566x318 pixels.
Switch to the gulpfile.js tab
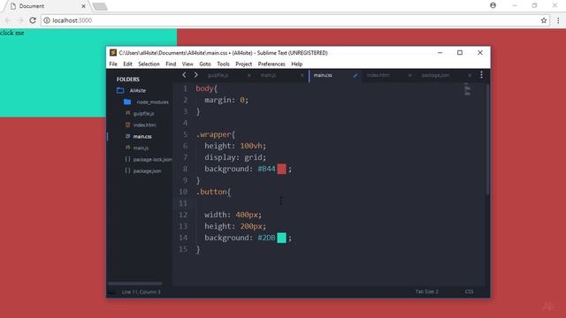point(218,75)
